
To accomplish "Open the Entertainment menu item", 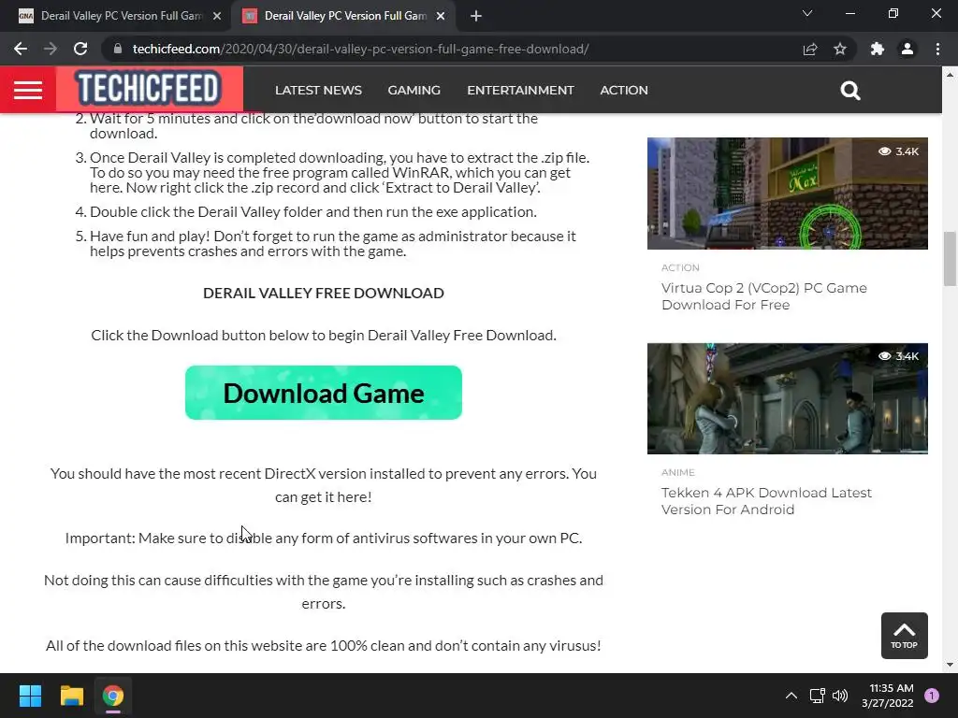I will pos(520,91).
